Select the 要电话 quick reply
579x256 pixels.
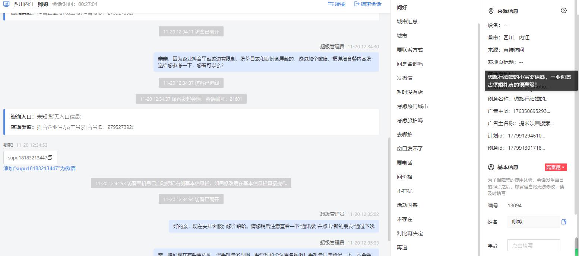(x=405, y=163)
